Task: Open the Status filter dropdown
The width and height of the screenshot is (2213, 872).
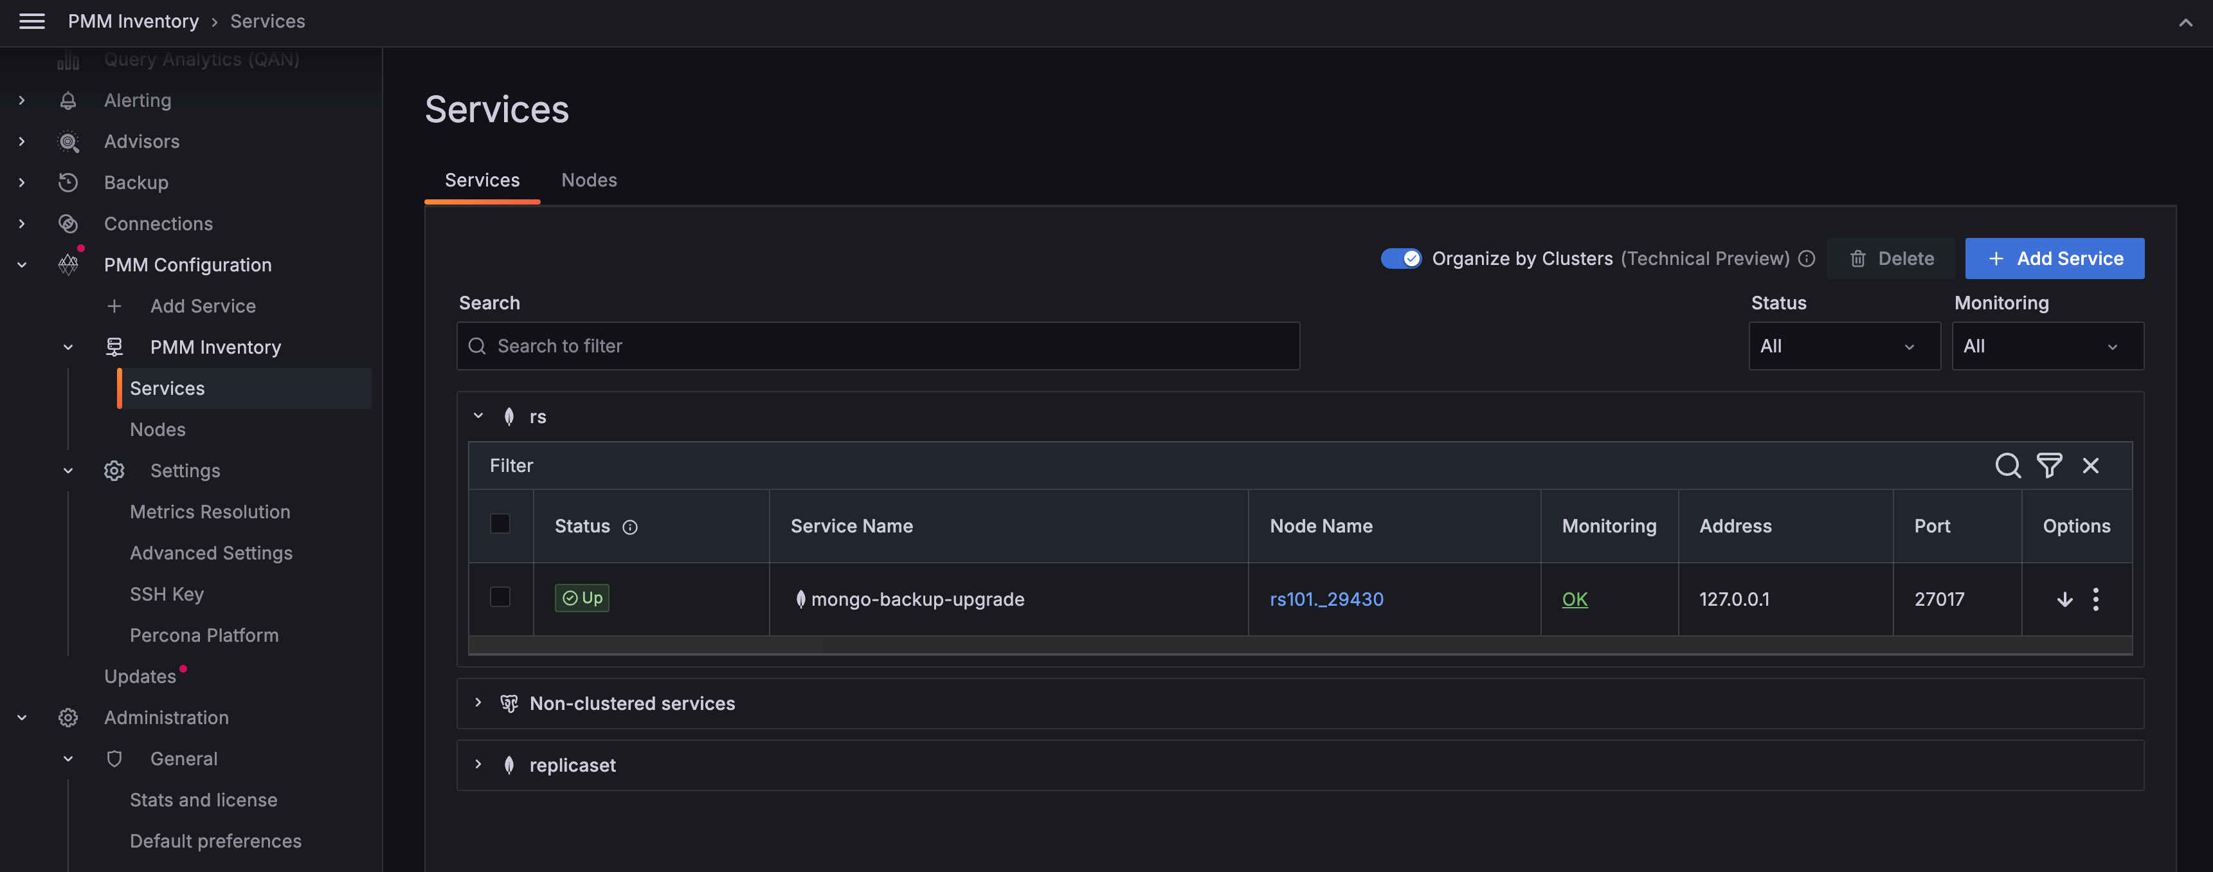Action: point(1843,346)
